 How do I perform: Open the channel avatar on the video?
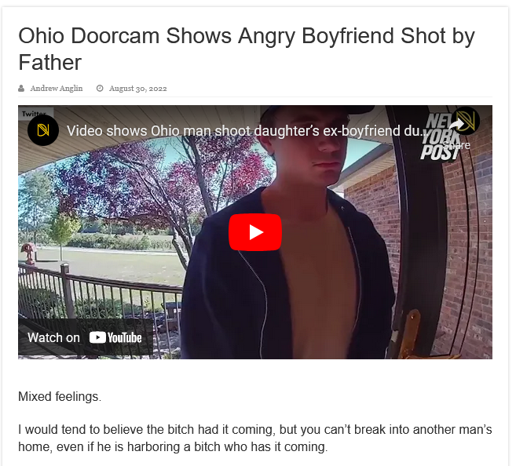pos(43,130)
